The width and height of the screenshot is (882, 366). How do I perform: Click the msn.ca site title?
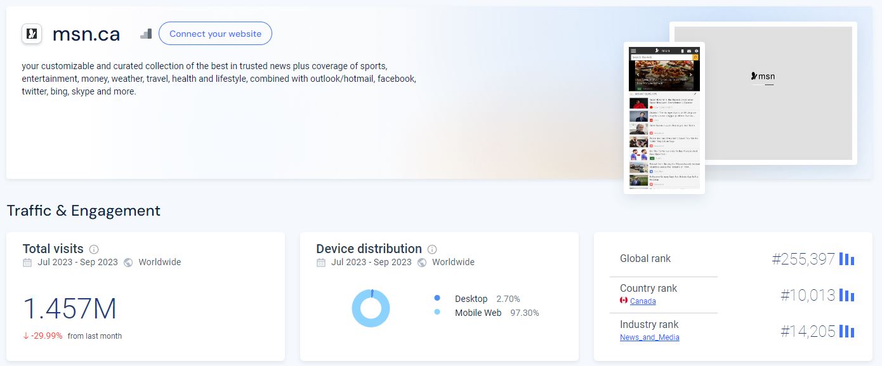tap(86, 34)
